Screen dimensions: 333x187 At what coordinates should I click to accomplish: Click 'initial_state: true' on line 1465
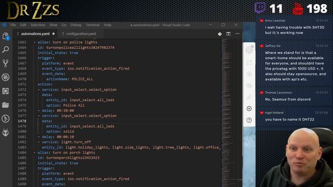click(x=58, y=53)
